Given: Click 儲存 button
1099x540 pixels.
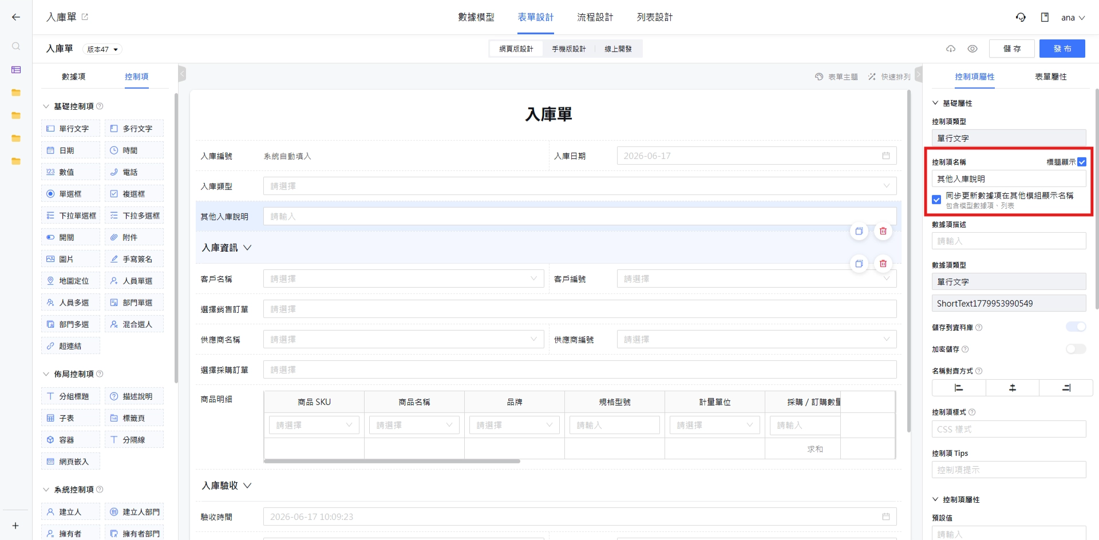Looking at the screenshot, I should point(1012,49).
